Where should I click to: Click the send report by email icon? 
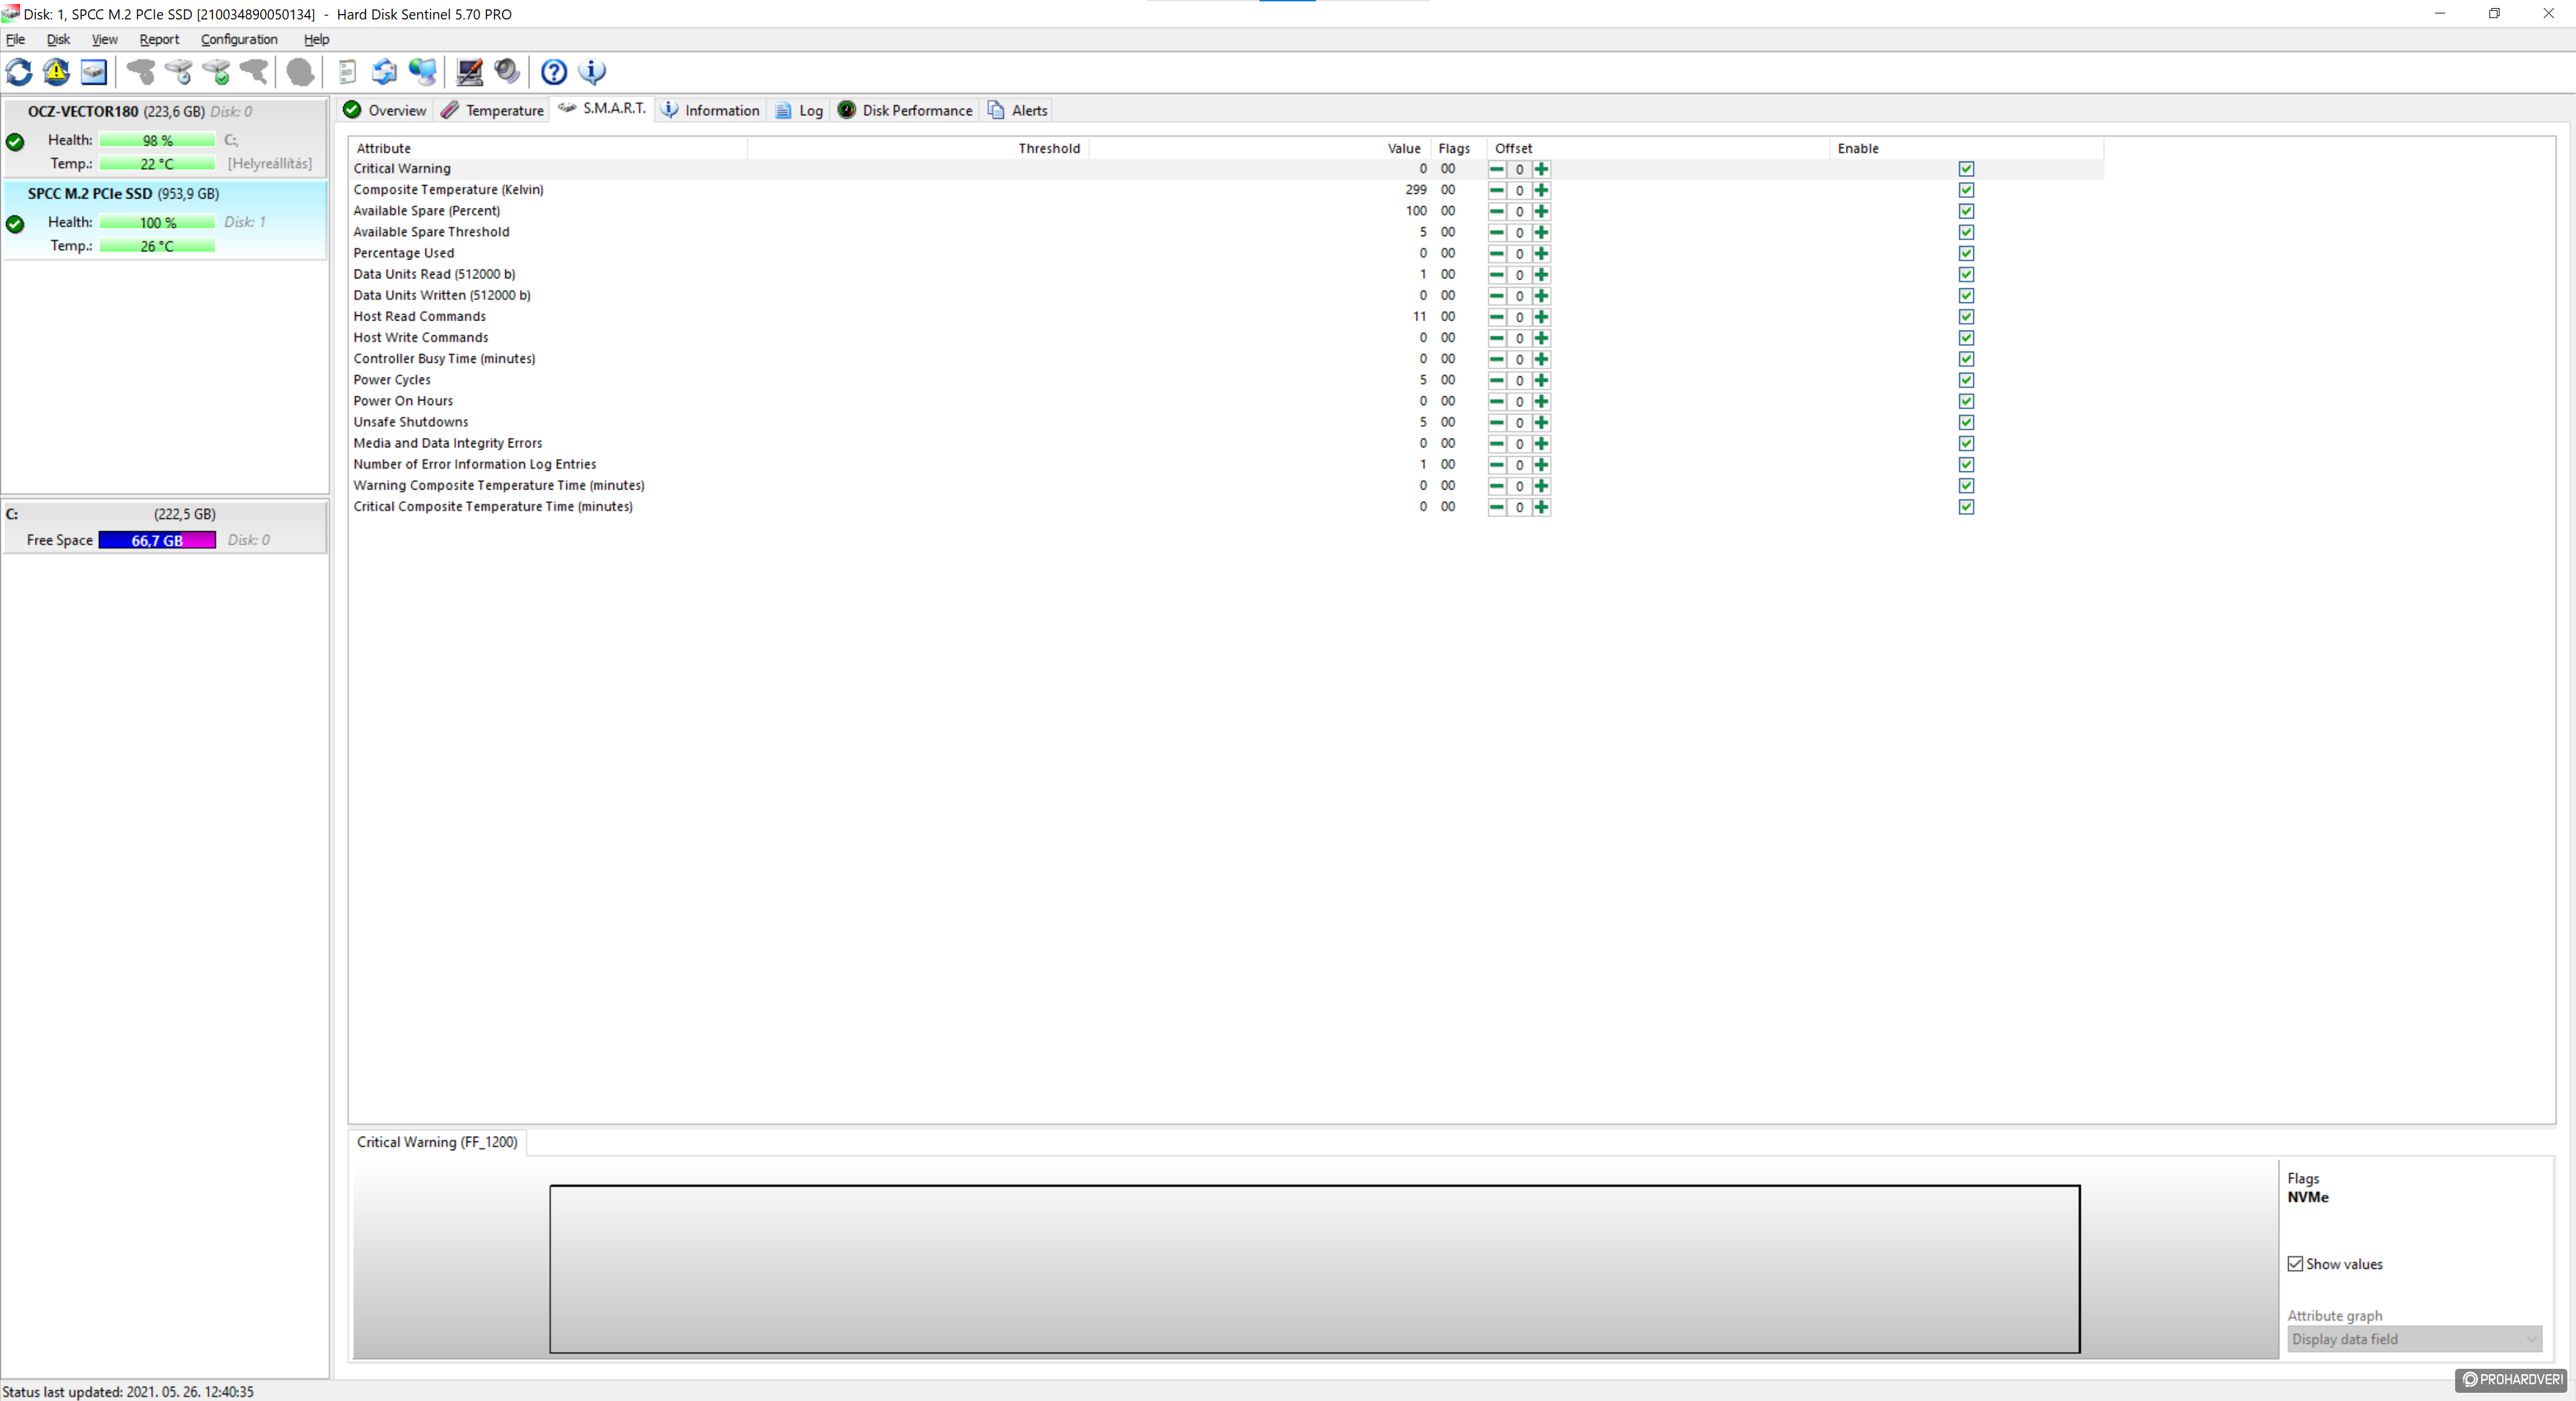coord(384,72)
